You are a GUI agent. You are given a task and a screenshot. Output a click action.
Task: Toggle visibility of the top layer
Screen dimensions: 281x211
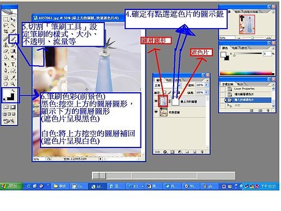156,101
